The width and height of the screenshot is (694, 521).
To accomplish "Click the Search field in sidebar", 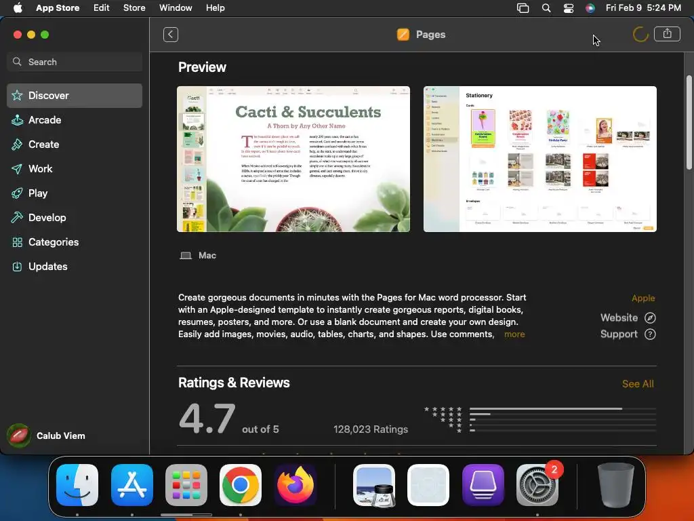I will click(75, 62).
